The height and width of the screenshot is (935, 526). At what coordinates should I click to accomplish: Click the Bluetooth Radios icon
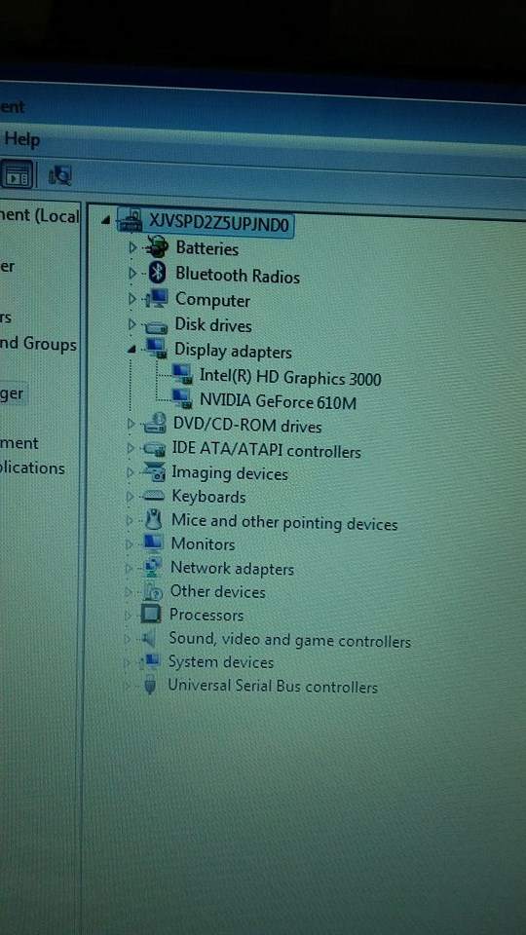click(158, 273)
